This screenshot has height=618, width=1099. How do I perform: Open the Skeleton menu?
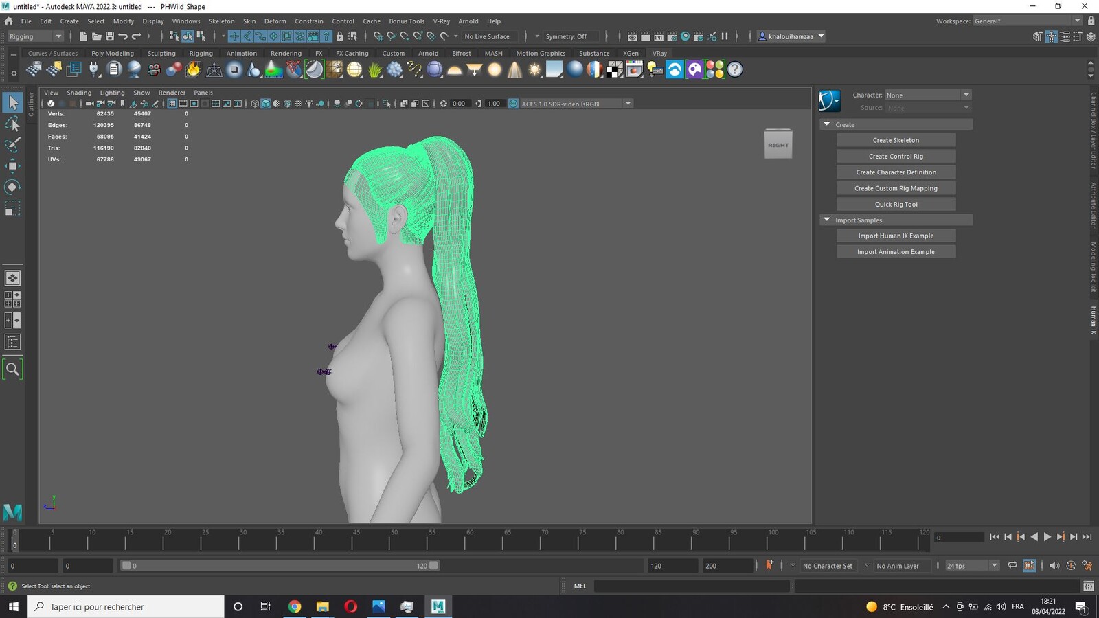[x=221, y=21]
